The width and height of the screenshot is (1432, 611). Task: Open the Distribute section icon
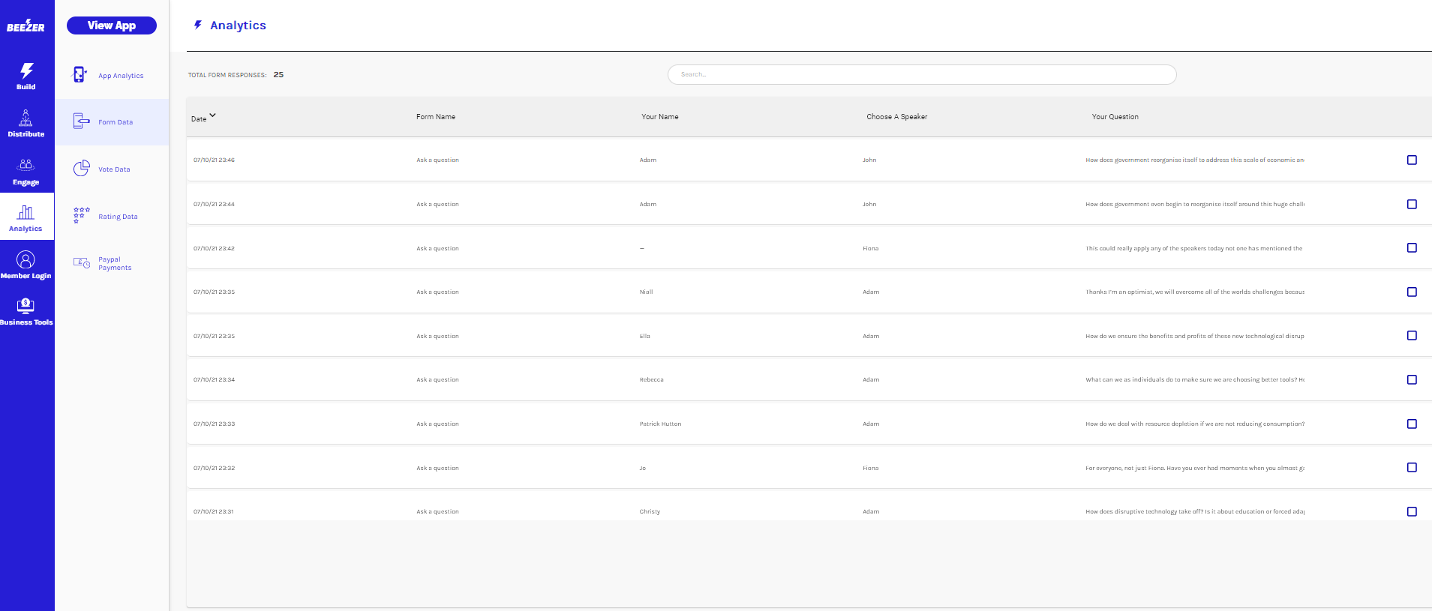[26, 118]
